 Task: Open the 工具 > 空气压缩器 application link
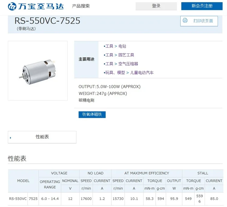[x=122, y=64]
